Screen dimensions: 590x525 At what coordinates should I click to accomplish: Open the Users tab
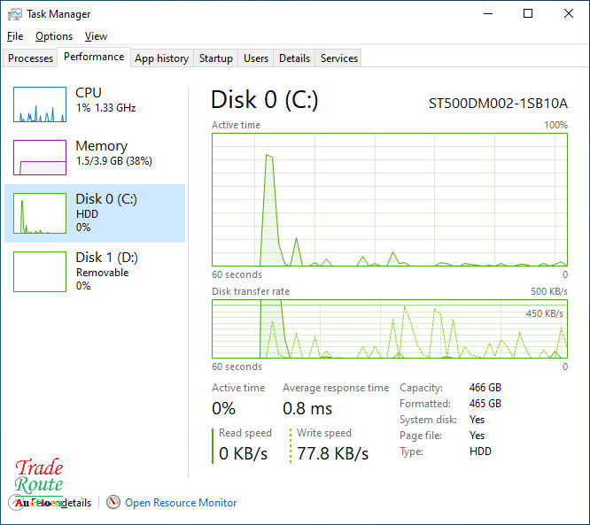click(x=256, y=58)
